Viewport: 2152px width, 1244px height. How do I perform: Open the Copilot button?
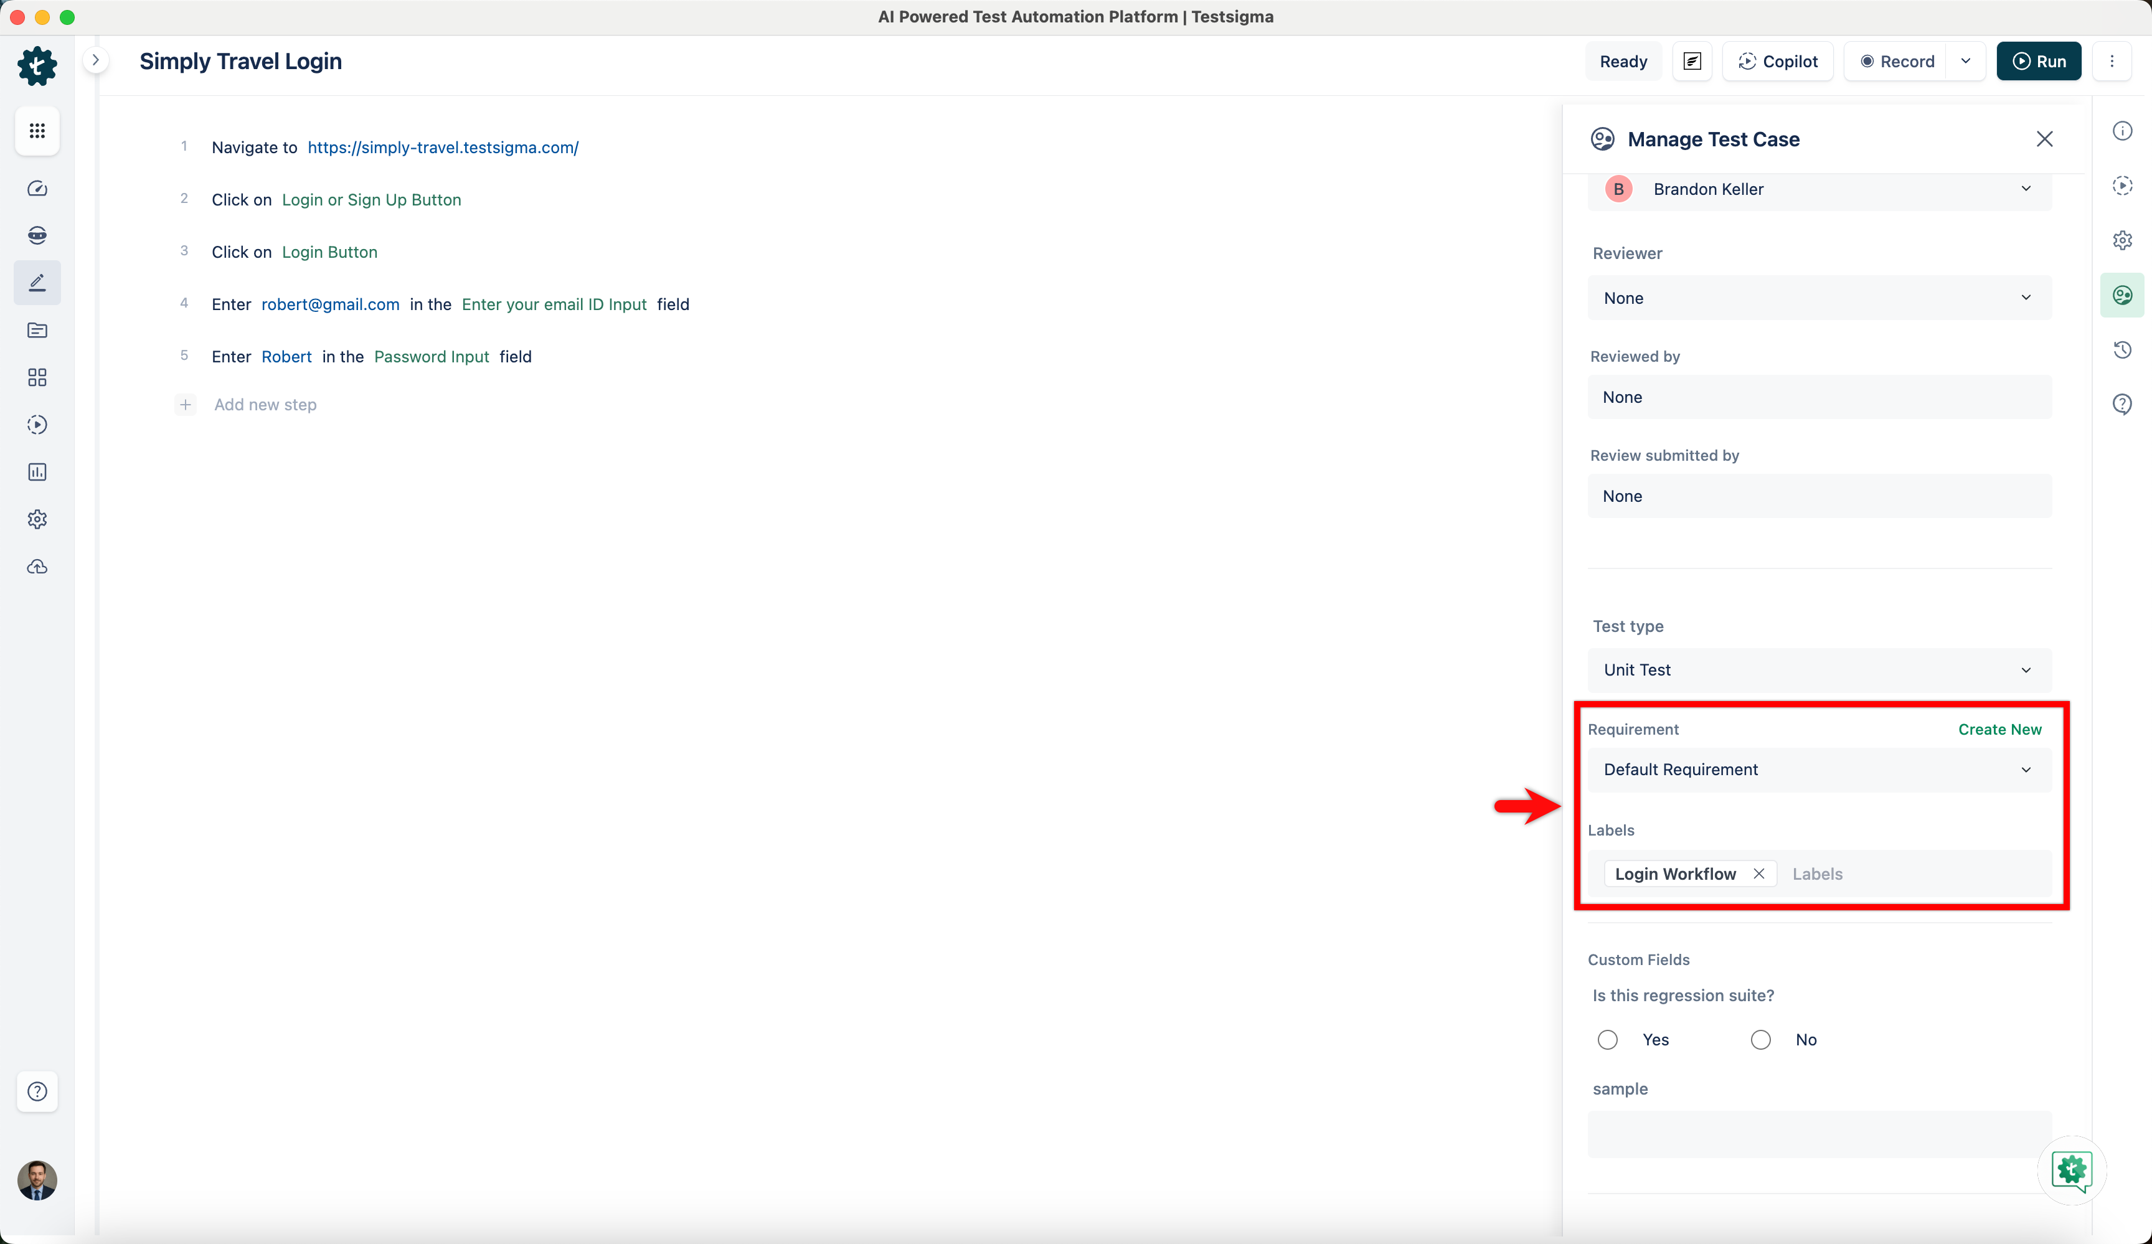(1778, 62)
